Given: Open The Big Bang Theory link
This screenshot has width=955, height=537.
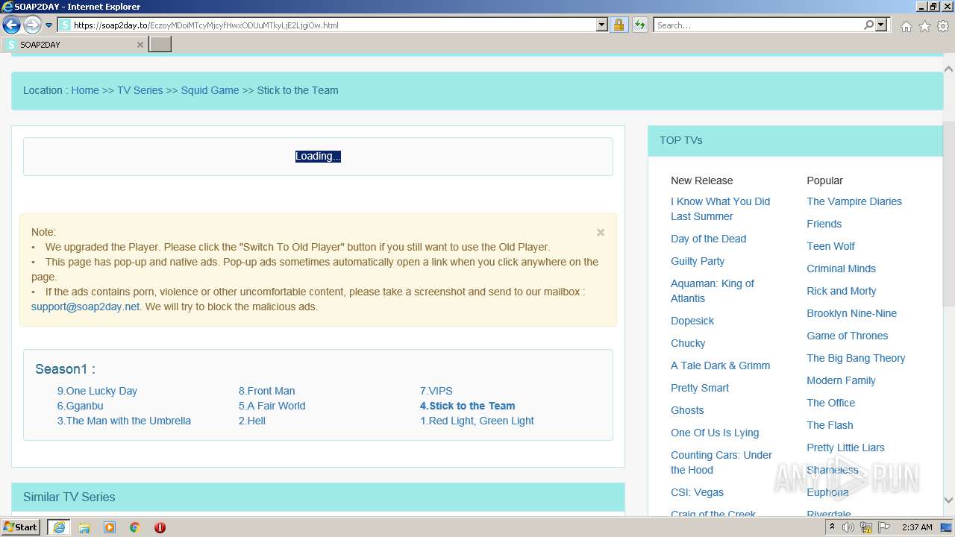Looking at the screenshot, I should click(856, 358).
